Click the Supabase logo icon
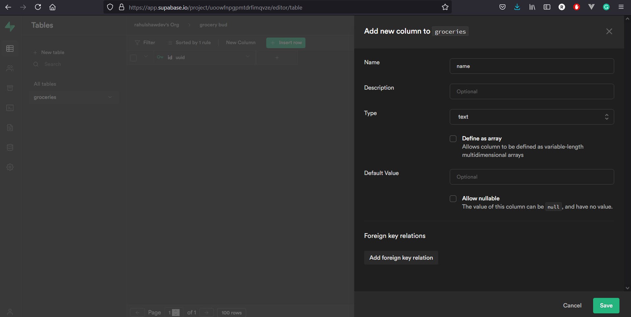 click(x=10, y=26)
